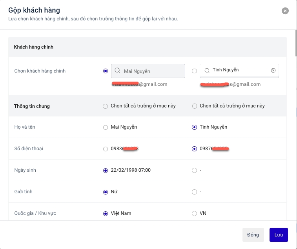
Task: Click the Đóng button
Action: [x=253, y=235]
